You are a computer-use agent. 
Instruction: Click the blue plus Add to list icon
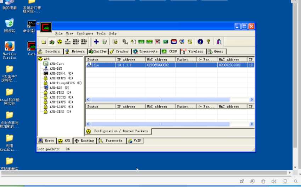click(96, 42)
